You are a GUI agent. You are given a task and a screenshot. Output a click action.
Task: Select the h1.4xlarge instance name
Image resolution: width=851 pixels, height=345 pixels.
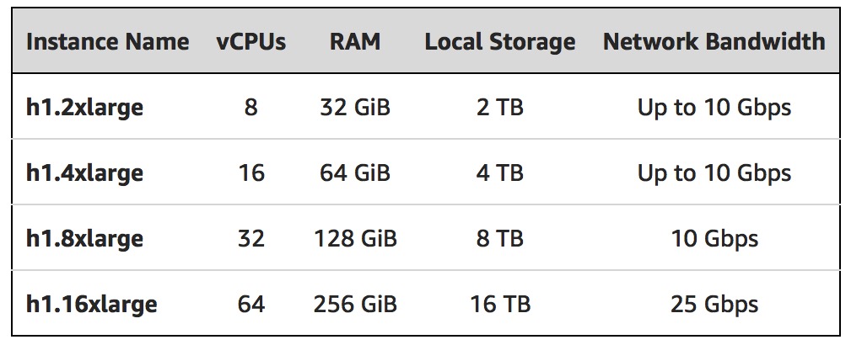click(84, 173)
